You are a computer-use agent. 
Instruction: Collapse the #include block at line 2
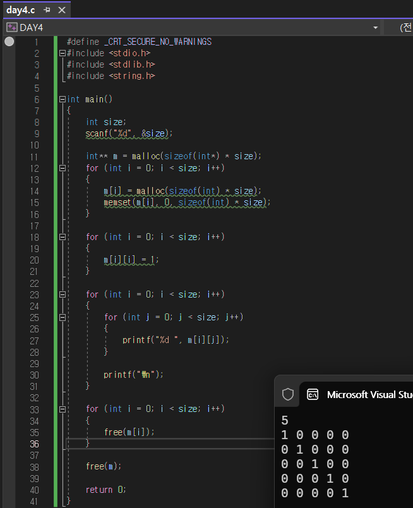click(x=63, y=53)
